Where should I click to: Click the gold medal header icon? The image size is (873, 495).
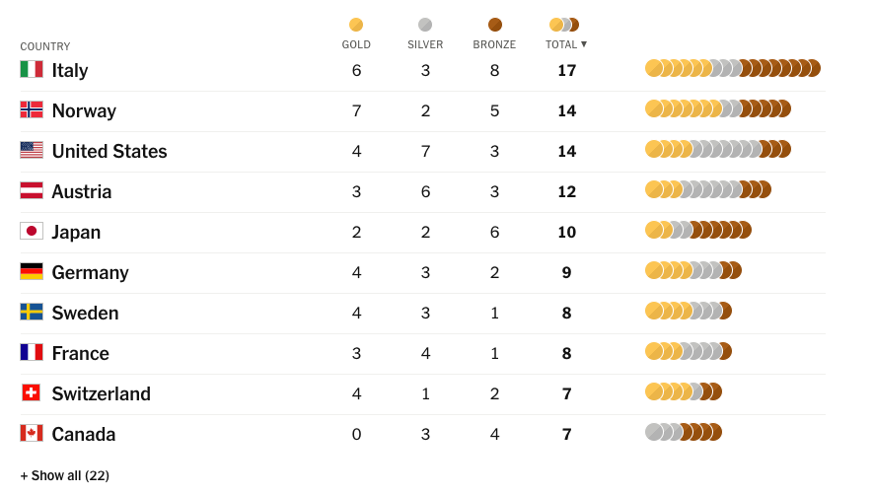tap(356, 25)
